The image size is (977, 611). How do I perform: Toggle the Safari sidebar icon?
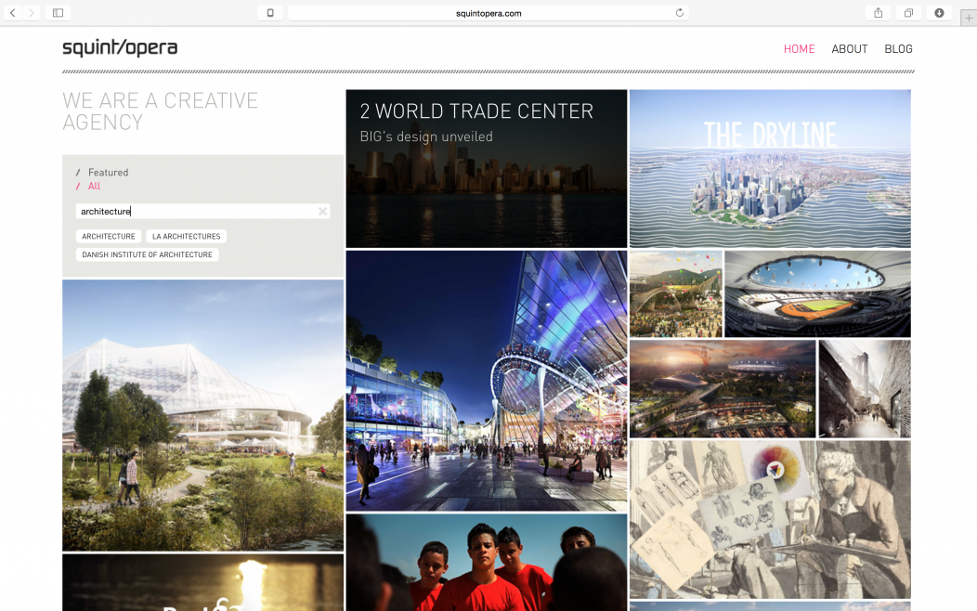(x=58, y=12)
